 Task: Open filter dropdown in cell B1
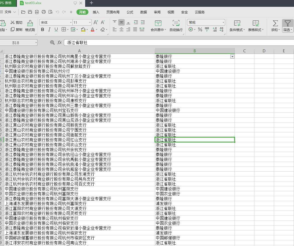tap(232, 56)
